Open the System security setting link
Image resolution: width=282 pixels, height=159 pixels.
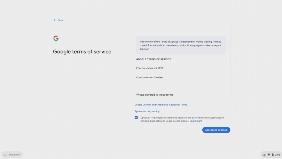tap(147, 111)
